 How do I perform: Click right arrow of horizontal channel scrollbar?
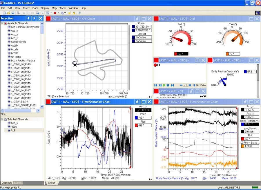point(38,110)
